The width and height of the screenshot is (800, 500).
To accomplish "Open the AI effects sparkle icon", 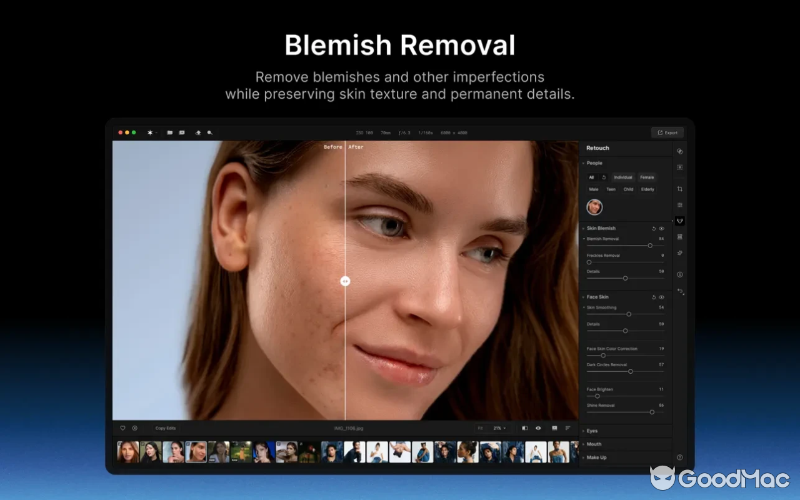I will [679, 252].
